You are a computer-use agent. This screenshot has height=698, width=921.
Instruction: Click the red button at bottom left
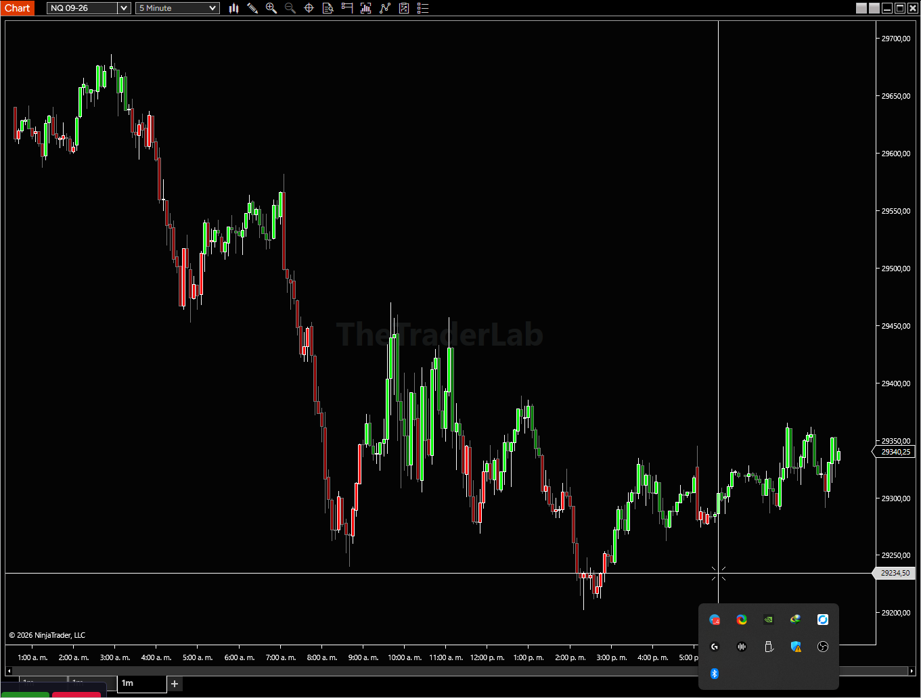point(76,694)
